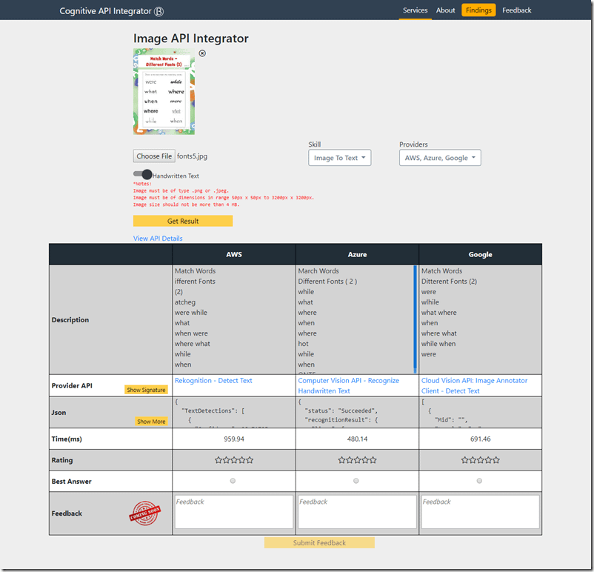The image size is (594, 572).
Task: Rate AWS result with the first star
Action: pyautogui.click(x=218, y=460)
